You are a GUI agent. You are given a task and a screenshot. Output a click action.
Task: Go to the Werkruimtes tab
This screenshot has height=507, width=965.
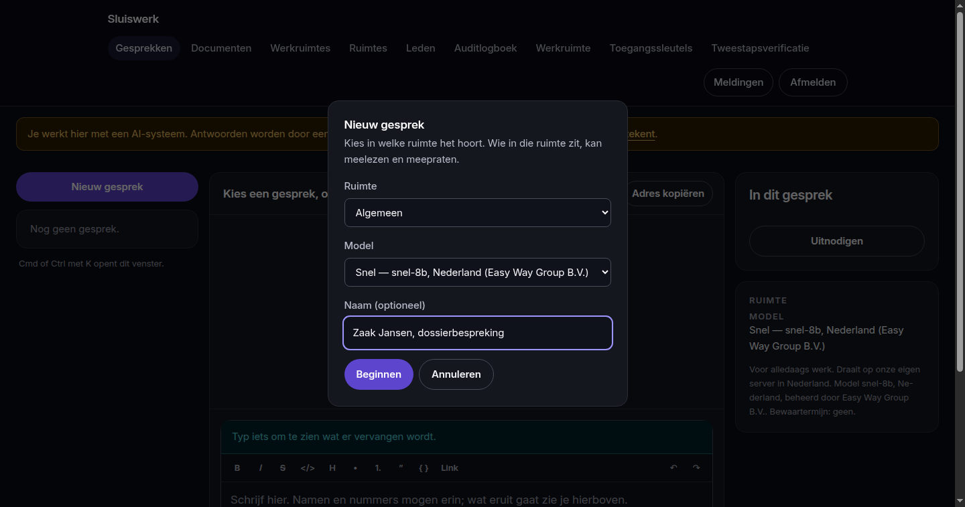pyautogui.click(x=300, y=48)
